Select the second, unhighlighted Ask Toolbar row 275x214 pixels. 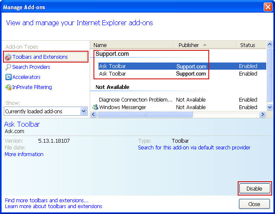click(x=182, y=74)
